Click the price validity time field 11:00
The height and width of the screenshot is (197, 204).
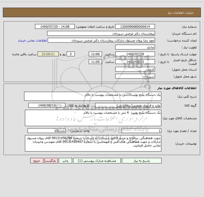point(95,62)
